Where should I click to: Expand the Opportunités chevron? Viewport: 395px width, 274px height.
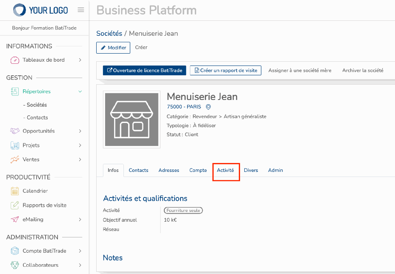pyautogui.click(x=80, y=131)
